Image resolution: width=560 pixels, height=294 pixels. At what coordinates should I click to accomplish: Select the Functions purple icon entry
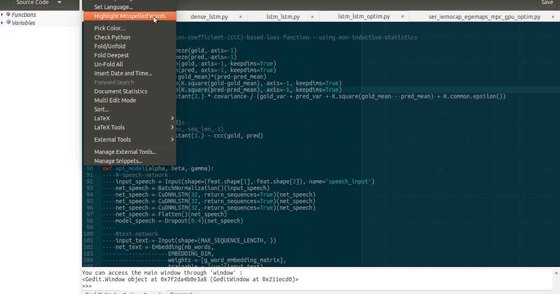point(8,14)
